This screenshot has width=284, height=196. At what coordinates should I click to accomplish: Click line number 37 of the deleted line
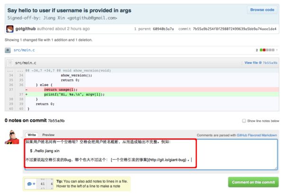(x=11, y=89)
